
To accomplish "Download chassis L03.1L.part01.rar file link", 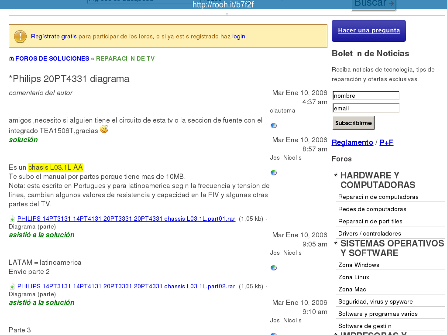I will click(x=126, y=219).
